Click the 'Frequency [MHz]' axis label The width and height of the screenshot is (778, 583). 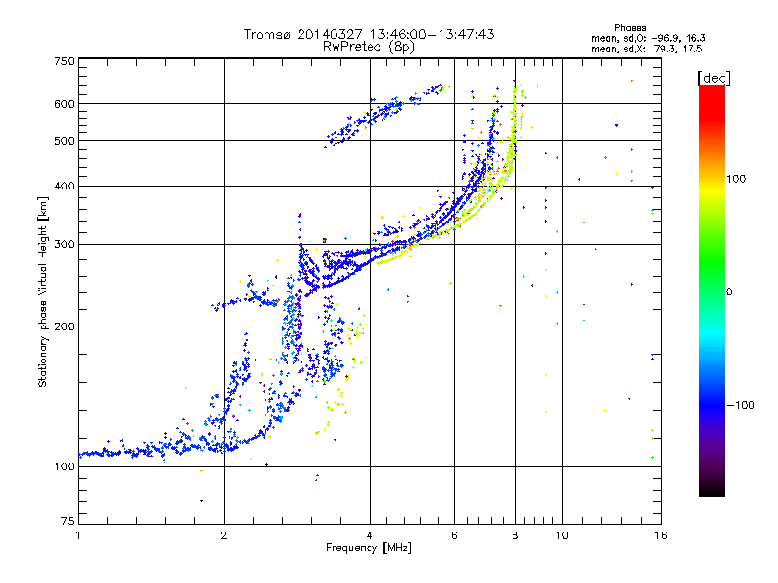tap(369, 548)
